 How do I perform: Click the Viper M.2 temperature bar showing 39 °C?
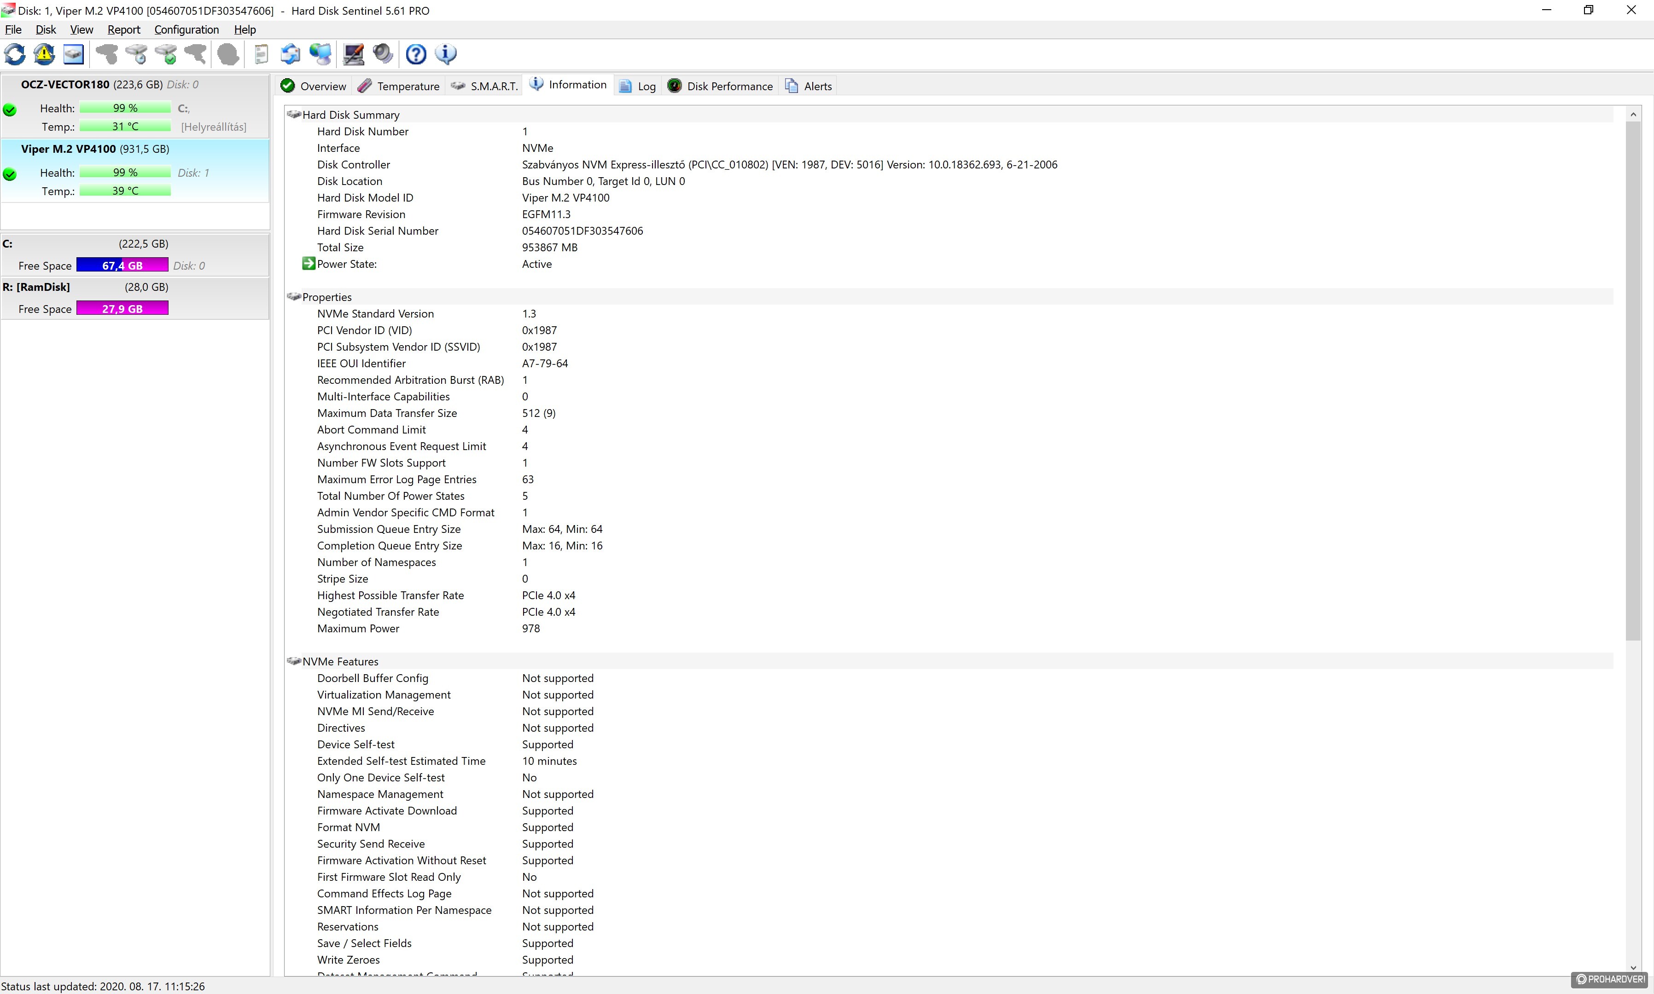pyautogui.click(x=125, y=191)
